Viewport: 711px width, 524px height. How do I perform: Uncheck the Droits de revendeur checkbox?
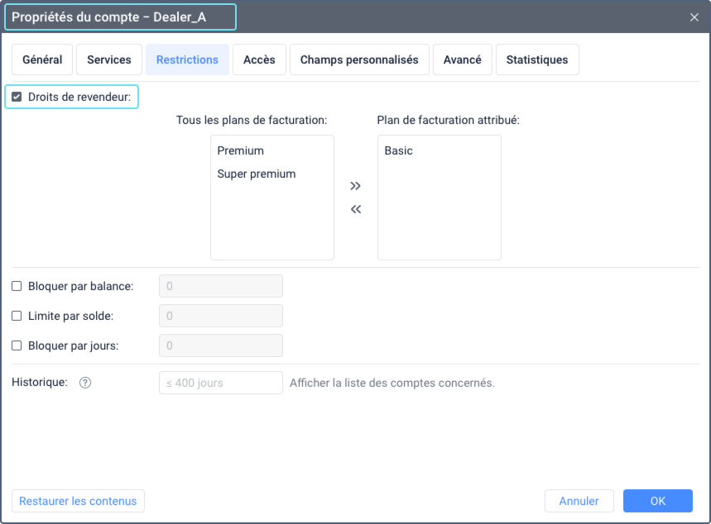tap(17, 96)
